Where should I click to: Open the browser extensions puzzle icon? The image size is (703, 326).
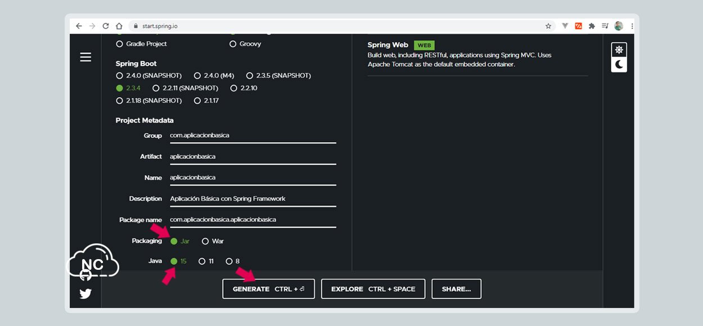[x=592, y=26]
